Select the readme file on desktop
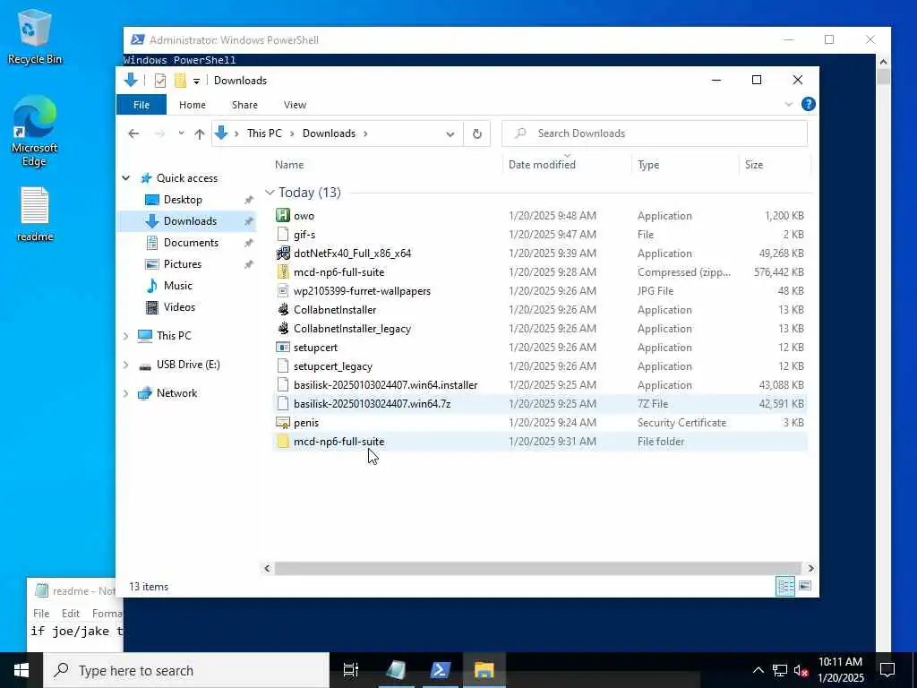 35,214
